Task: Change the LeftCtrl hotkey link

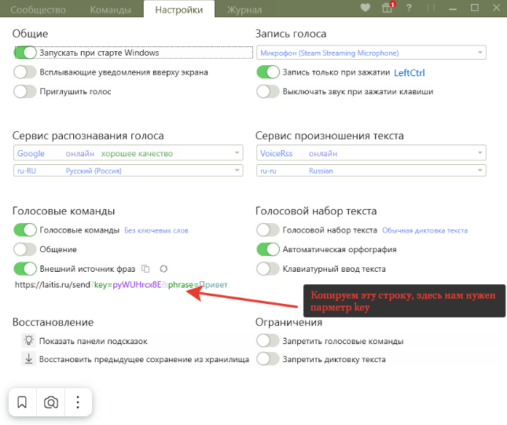Action: tap(410, 73)
